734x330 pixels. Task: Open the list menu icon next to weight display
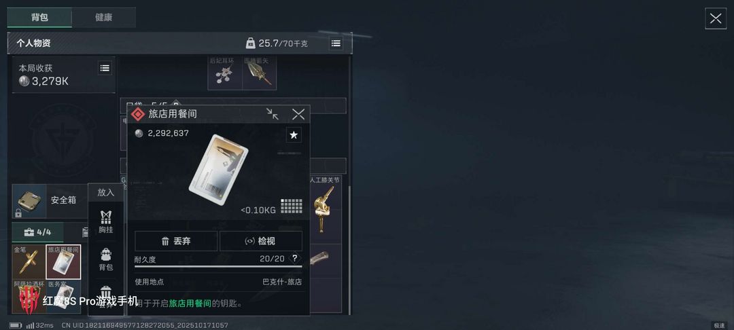tap(336, 43)
